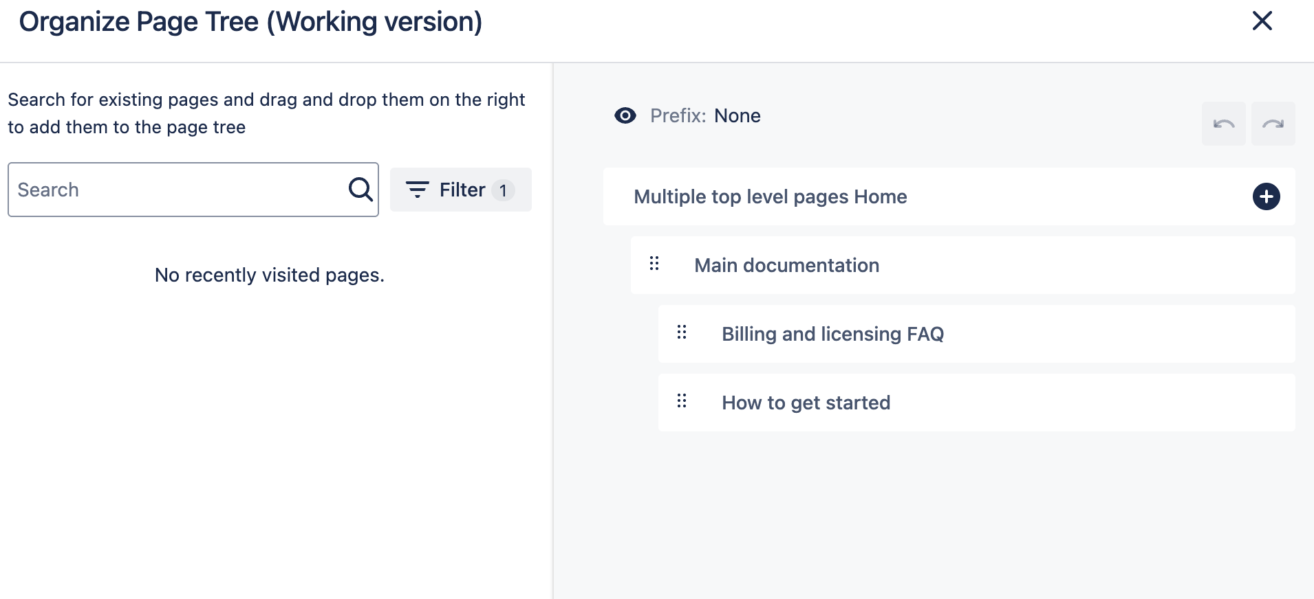Image resolution: width=1314 pixels, height=599 pixels.
Task: Click the No recently visited pages message
Action: coord(269,275)
